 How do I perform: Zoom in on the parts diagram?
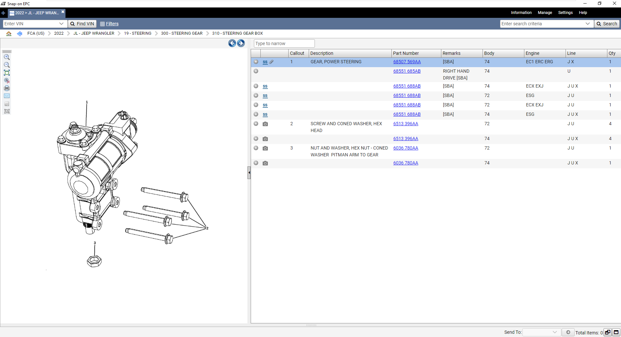6,57
